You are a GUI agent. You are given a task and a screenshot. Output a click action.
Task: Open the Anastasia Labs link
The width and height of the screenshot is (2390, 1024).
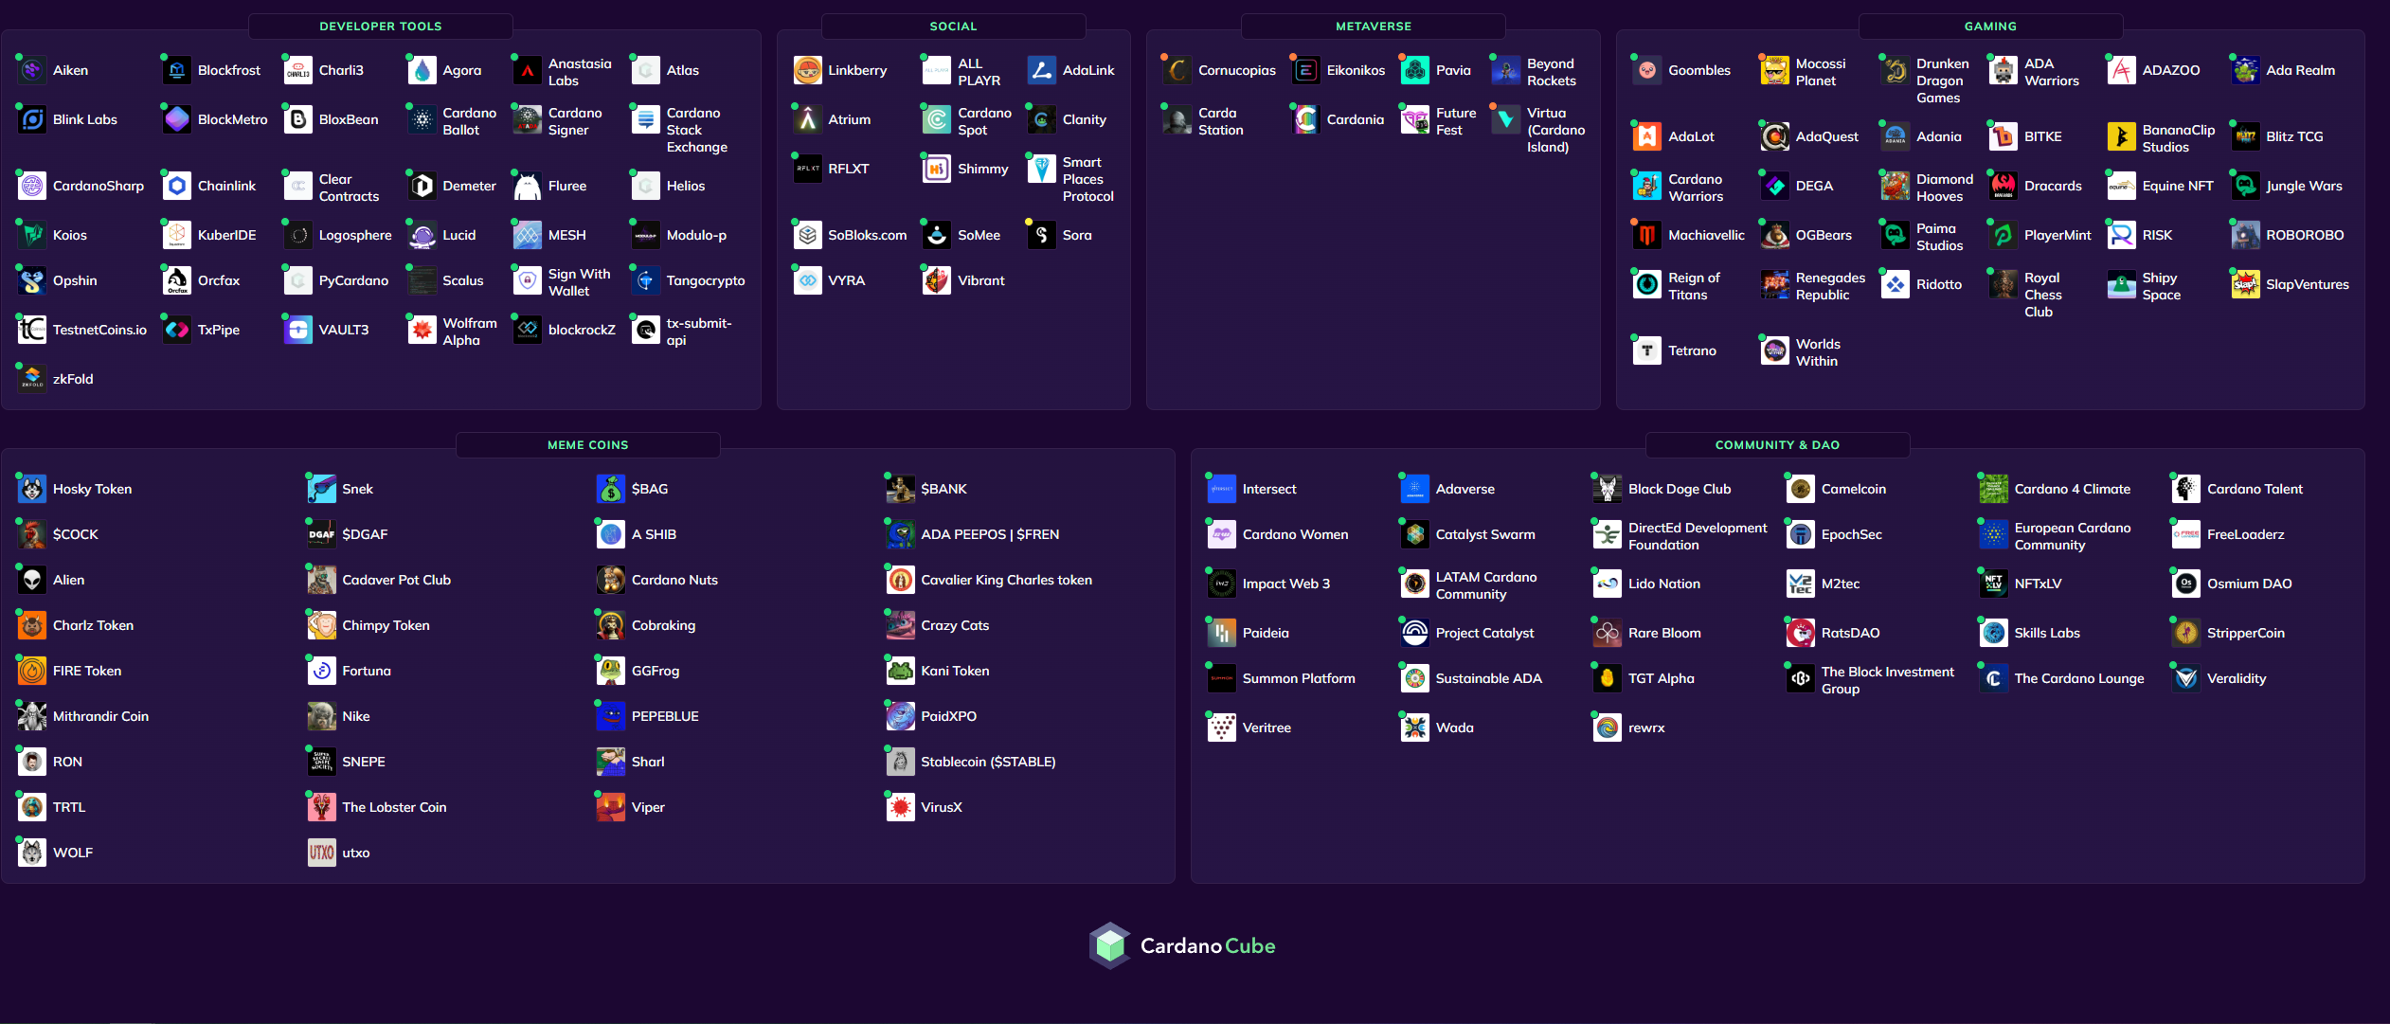580,72
